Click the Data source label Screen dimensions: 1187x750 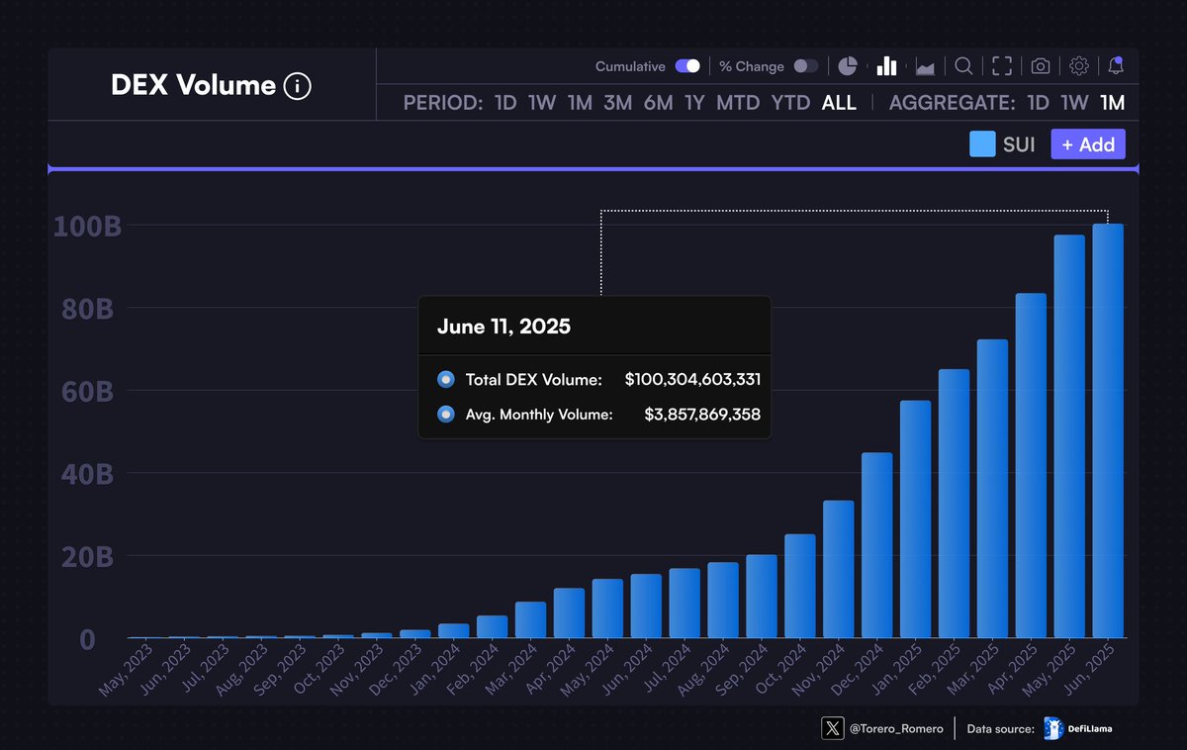(1001, 729)
